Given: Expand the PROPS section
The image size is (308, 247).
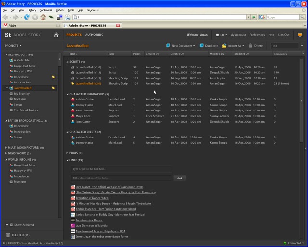Looking at the screenshot, I should click(x=67, y=153).
